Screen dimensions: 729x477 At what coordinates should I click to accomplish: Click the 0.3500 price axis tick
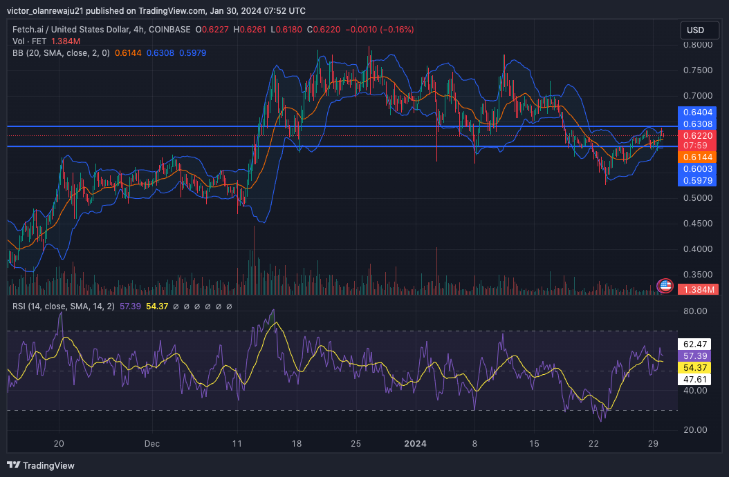pos(698,274)
